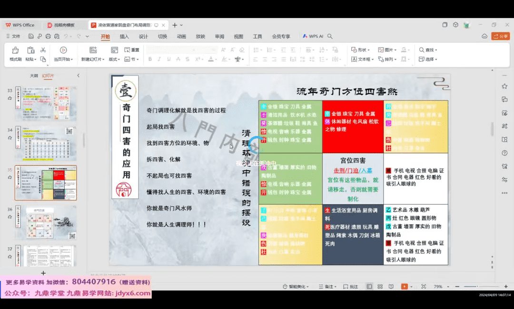The width and height of the screenshot is (514, 309).
Task: Switch to slide sorter grid view
Action: click(x=379, y=287)
